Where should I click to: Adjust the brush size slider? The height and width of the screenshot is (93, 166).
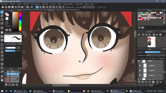tap(10, 48)
